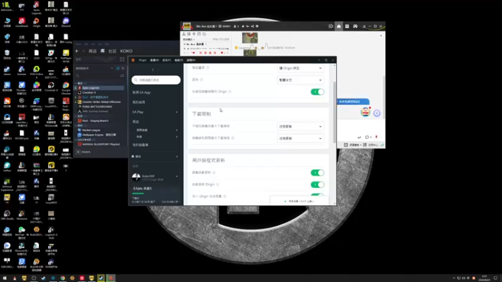The height and width of the screenshot is (282, 502).
Task: Click the home icon in YY window
Action: pyautogui.click(x=339, y=26)
